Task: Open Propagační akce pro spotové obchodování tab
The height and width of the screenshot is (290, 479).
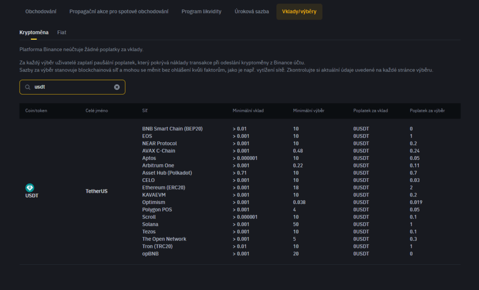Action: point(119,12)
